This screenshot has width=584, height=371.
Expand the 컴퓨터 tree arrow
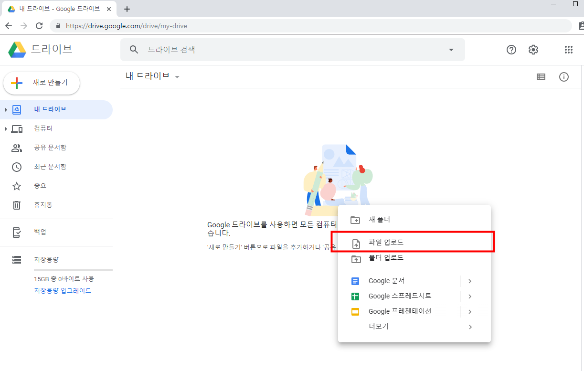pos(6,129)
